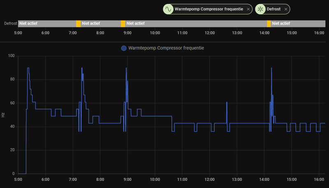
Task: Click the yellow defrost segment after 7:00
Action: click(x=78, y=24)
